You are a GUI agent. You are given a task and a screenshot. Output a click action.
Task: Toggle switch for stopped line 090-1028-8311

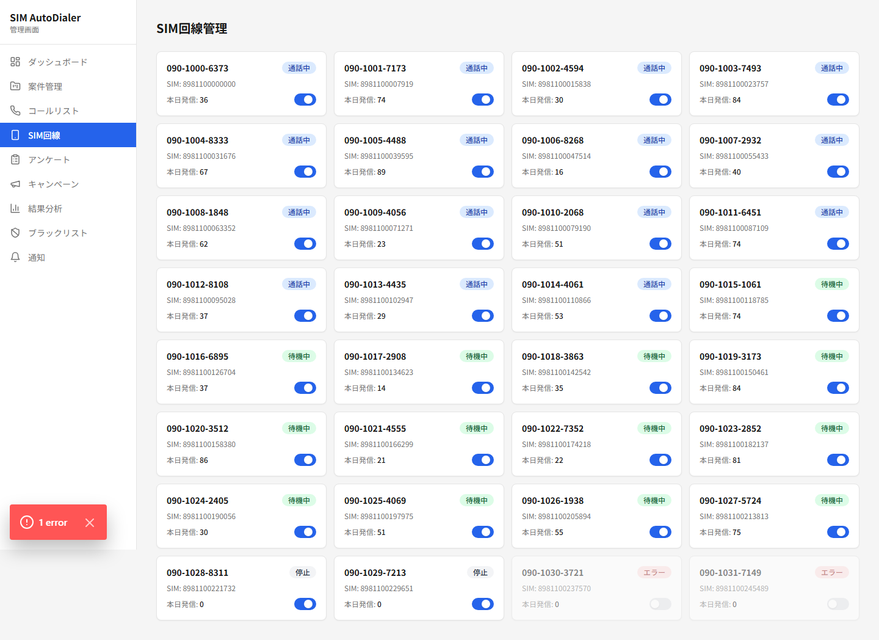pos(305,604)
